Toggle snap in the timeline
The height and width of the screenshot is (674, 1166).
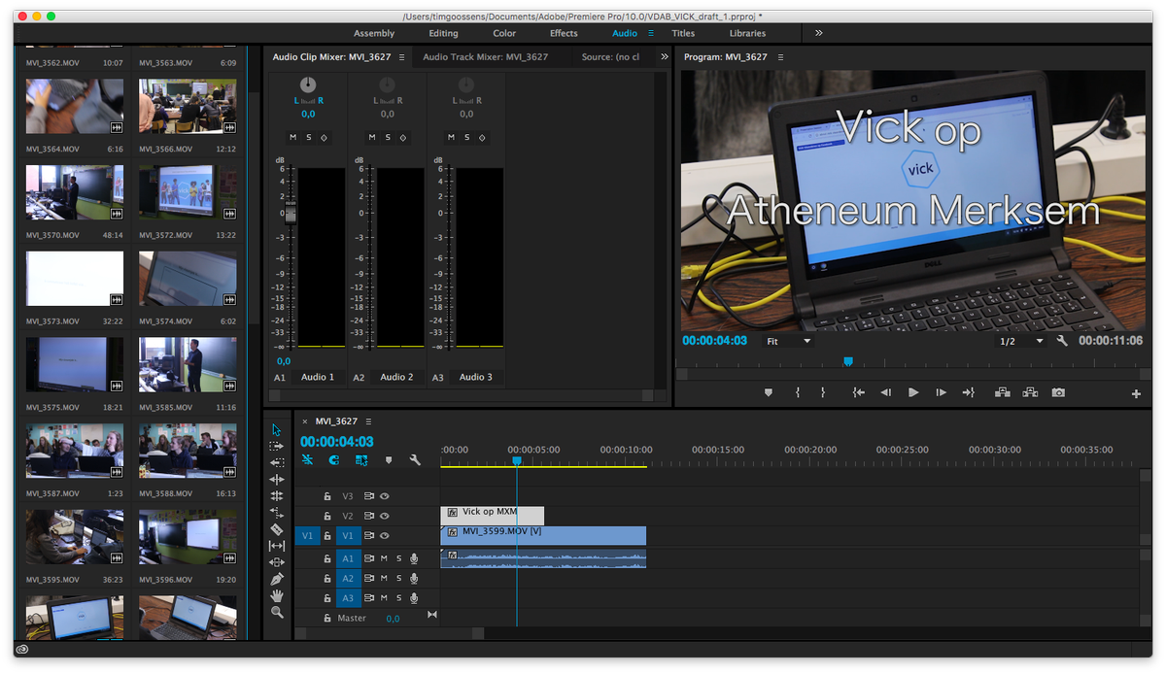coord(334,460)
